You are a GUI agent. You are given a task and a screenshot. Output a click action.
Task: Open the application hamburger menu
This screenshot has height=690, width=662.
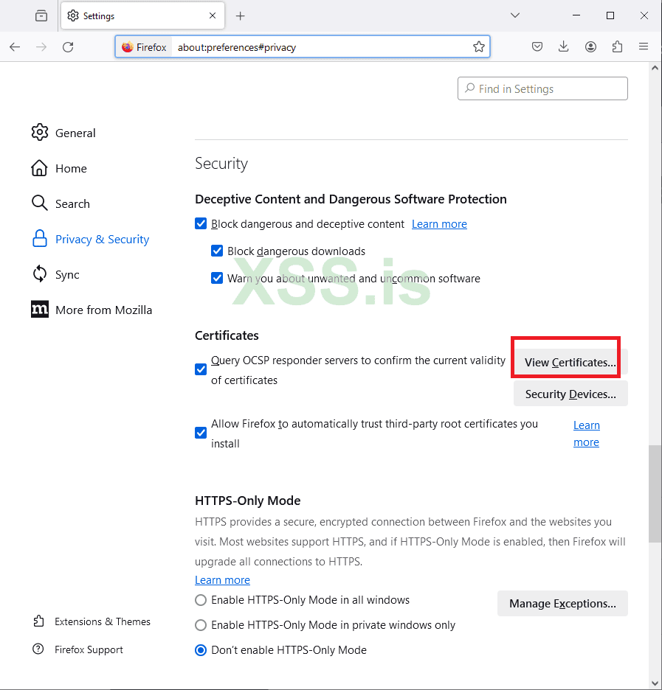[644, 46]
